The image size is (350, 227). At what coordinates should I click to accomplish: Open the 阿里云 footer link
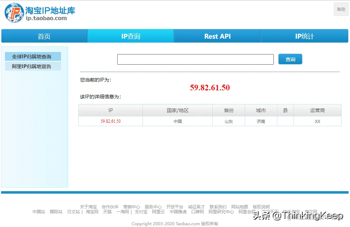coord(158,212)
